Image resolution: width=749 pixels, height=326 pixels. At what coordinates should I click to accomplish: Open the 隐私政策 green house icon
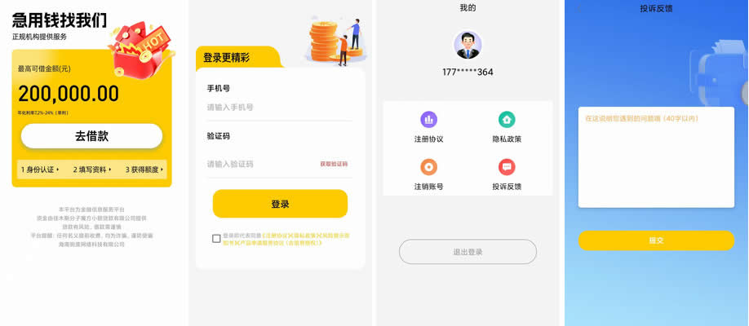(x=507, y=119)
